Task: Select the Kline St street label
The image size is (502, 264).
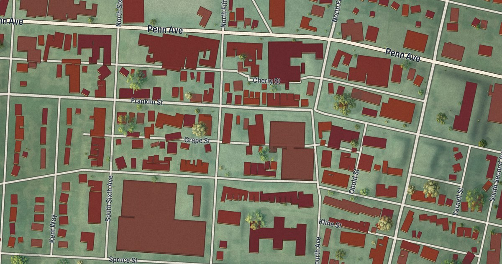Action: (x=330, y=223)
